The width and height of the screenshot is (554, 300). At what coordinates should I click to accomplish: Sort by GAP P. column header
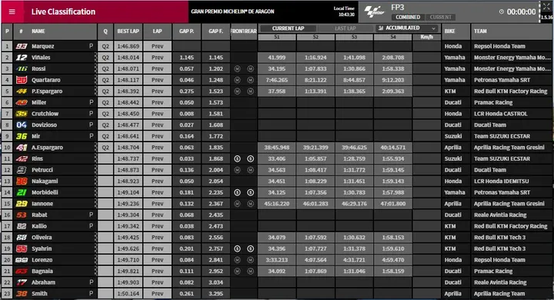[x=186, y=32]
